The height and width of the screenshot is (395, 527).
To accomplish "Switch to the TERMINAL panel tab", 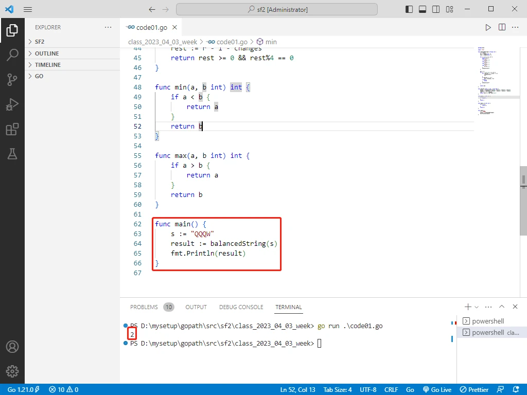I will 288,307.
